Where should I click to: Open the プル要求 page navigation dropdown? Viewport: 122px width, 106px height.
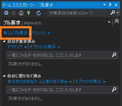point(109,22)
